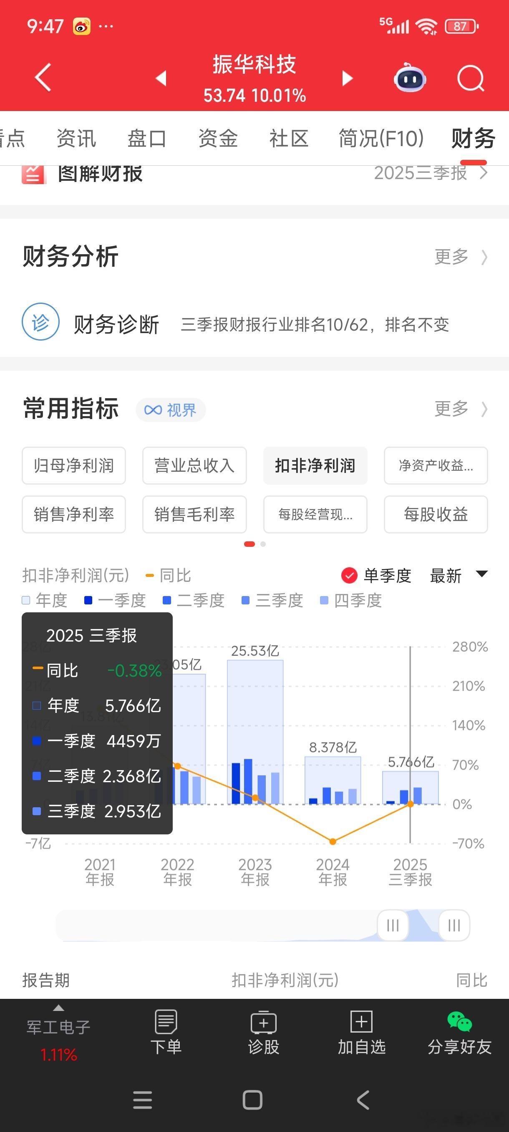Toggle 一季度 legend series
Image resolution: width=509 pixels, height=1132 pixels.
coord(115,600)
